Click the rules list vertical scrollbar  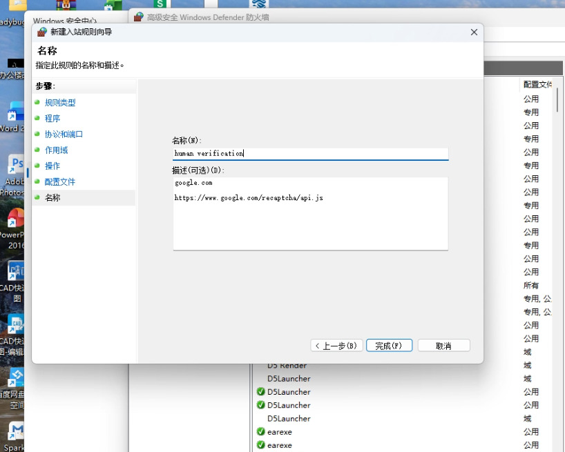557,99
